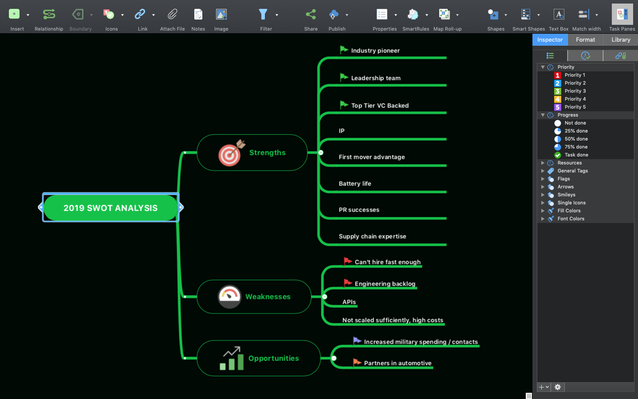
Task: Collapse the Strengths branch
Action: (x=321, y=152)
